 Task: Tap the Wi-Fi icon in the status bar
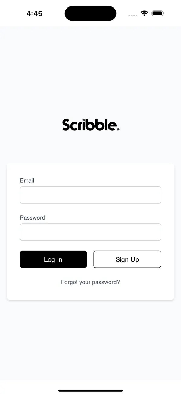coord(144,13)
